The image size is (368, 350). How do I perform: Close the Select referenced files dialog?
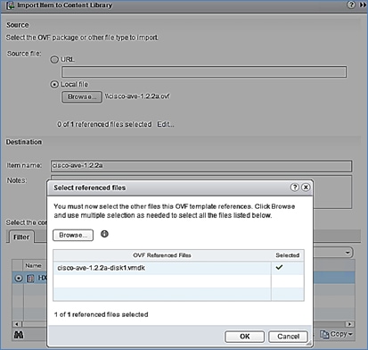tap(306, 187)
